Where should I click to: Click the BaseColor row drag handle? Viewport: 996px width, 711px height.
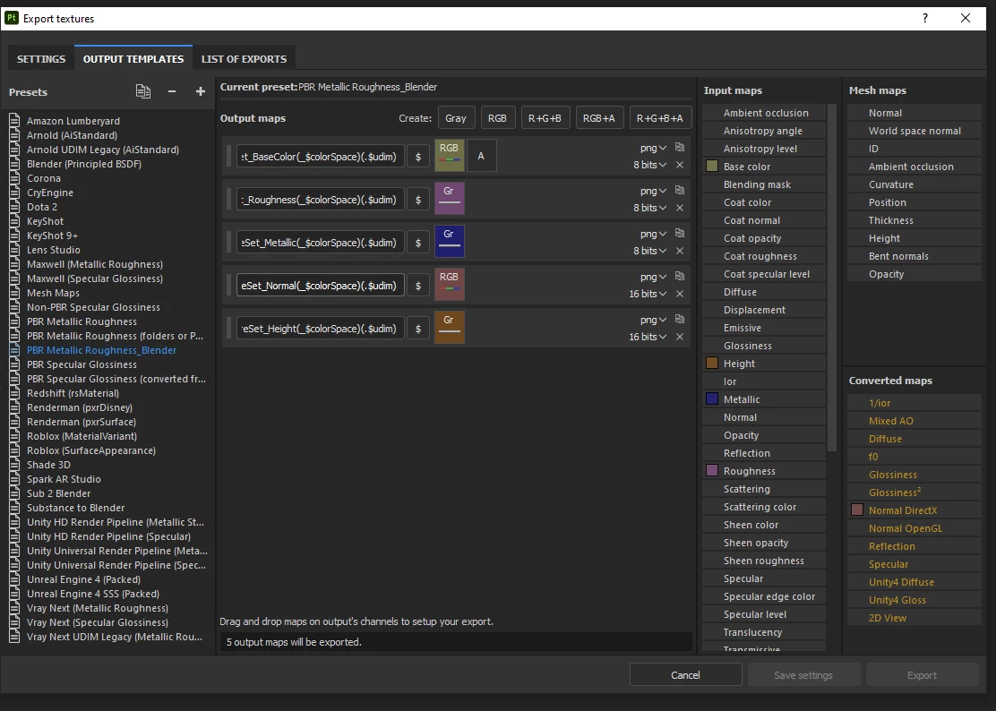228,156
